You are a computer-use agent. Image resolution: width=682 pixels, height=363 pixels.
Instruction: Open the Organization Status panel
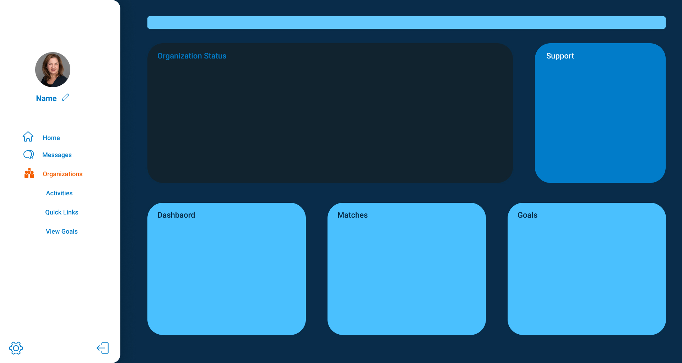point(330,113)
